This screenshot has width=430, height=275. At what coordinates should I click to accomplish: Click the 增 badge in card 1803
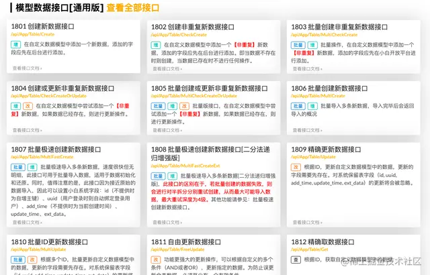click(312, 45)
